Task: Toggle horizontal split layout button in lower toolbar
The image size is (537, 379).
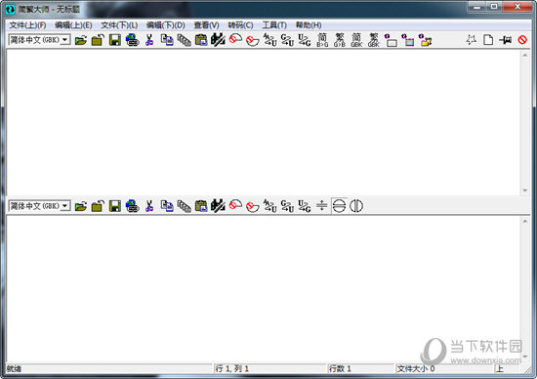Action: pos(339,206)
